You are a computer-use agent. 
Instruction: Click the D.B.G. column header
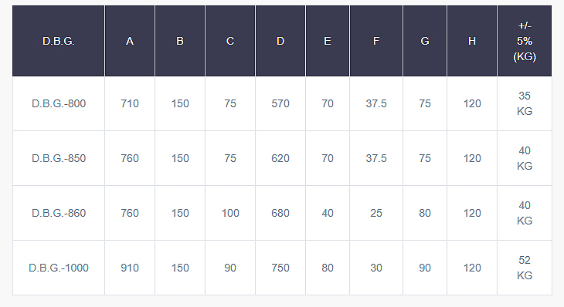click(x=58, y=42)
